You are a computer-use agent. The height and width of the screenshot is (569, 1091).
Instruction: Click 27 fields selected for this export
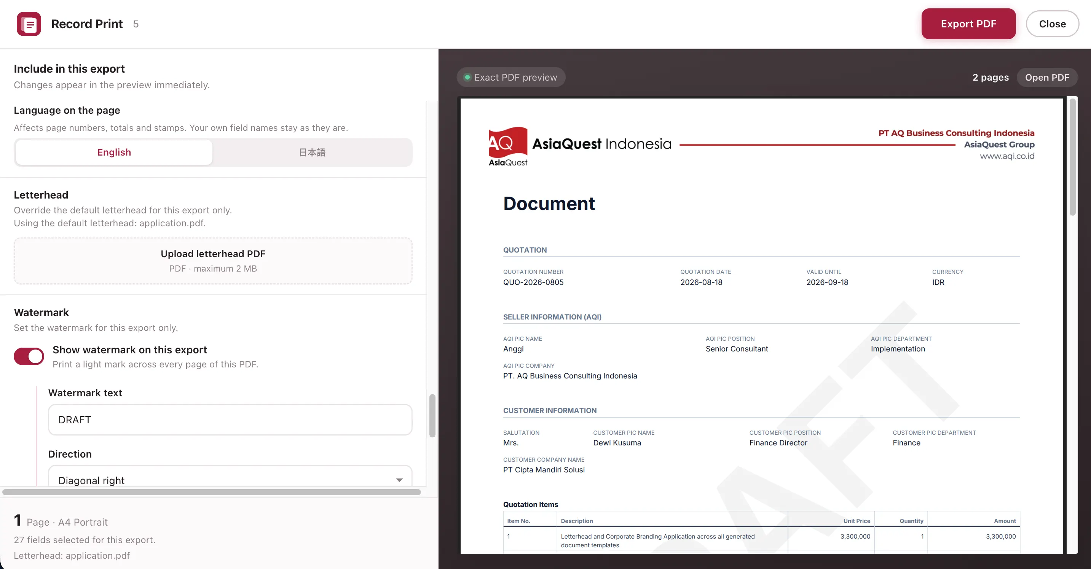tap(85, 540)
